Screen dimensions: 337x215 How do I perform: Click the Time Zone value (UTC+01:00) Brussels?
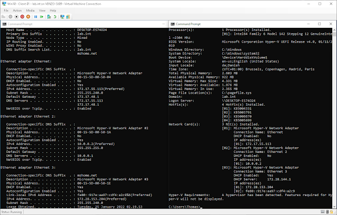pyautogui.click(x=268, y=69)
